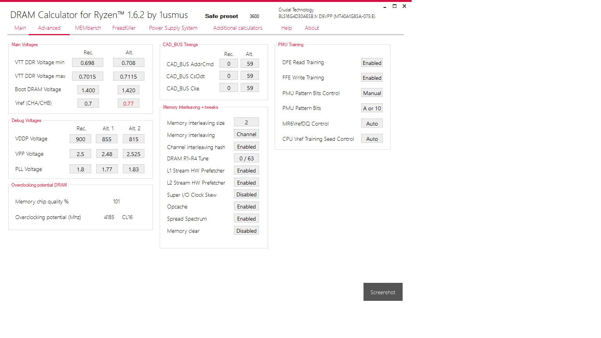
Task: Click Memory interleaving Channel value
Action: click(247, 134)
